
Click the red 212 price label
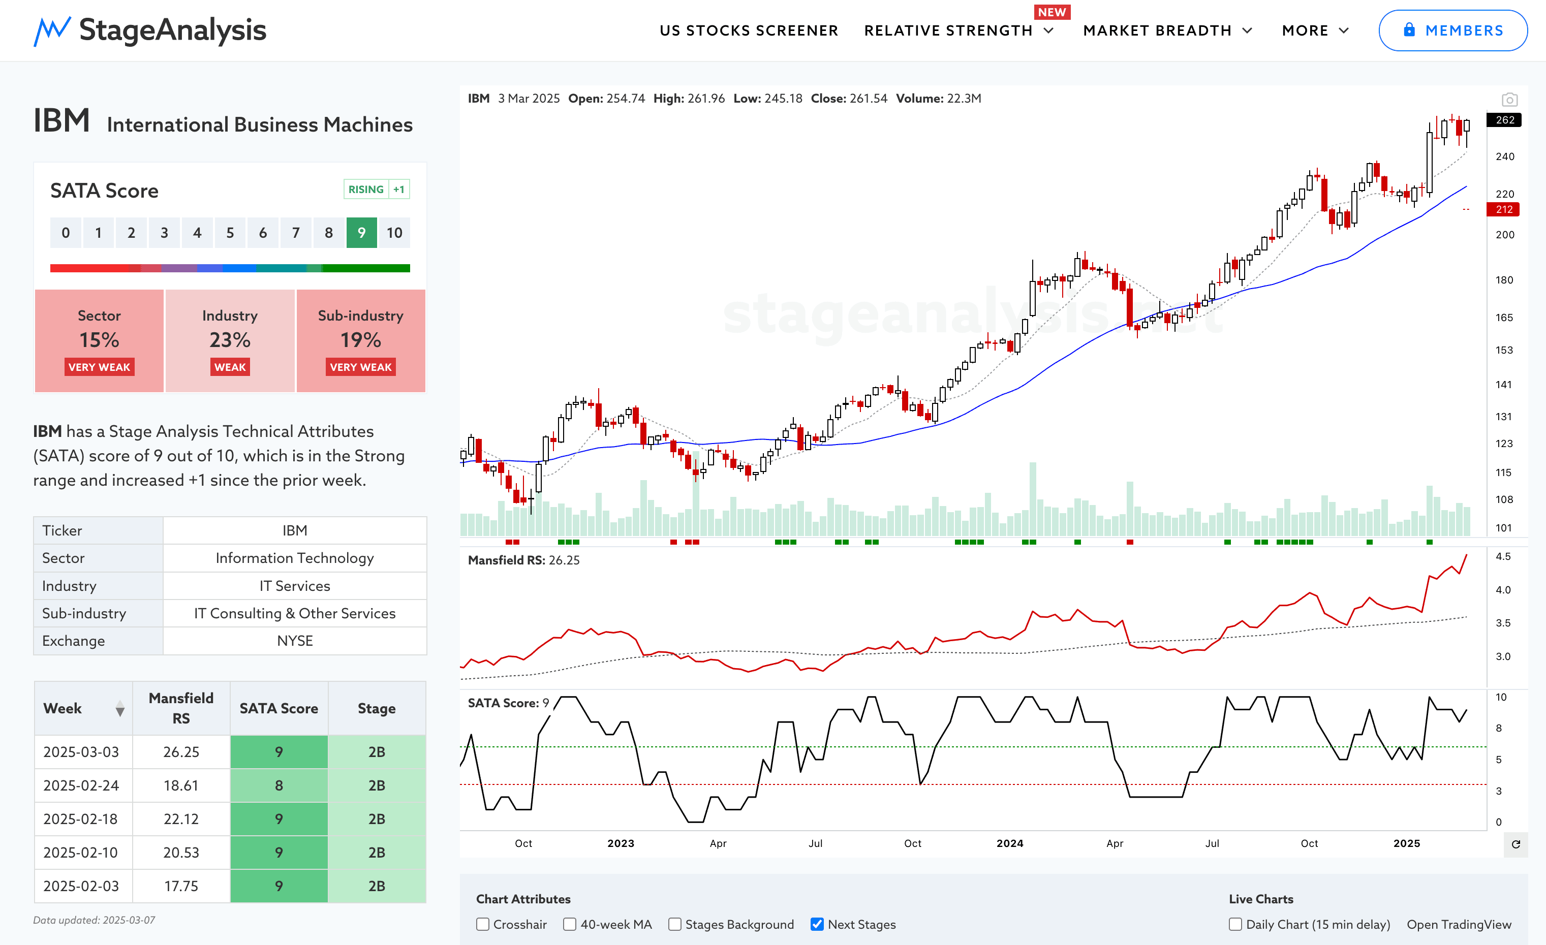pos(1503,209)
